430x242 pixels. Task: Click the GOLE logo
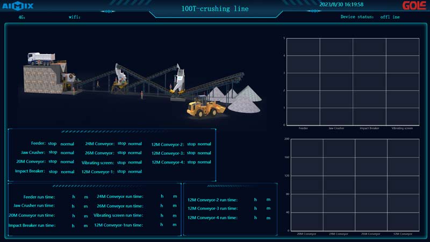click(x=414, y=6)
